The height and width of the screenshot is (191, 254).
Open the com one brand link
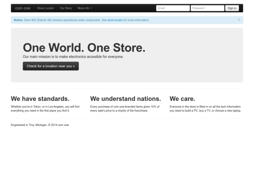pyautogui.click(x=23, y=8)
